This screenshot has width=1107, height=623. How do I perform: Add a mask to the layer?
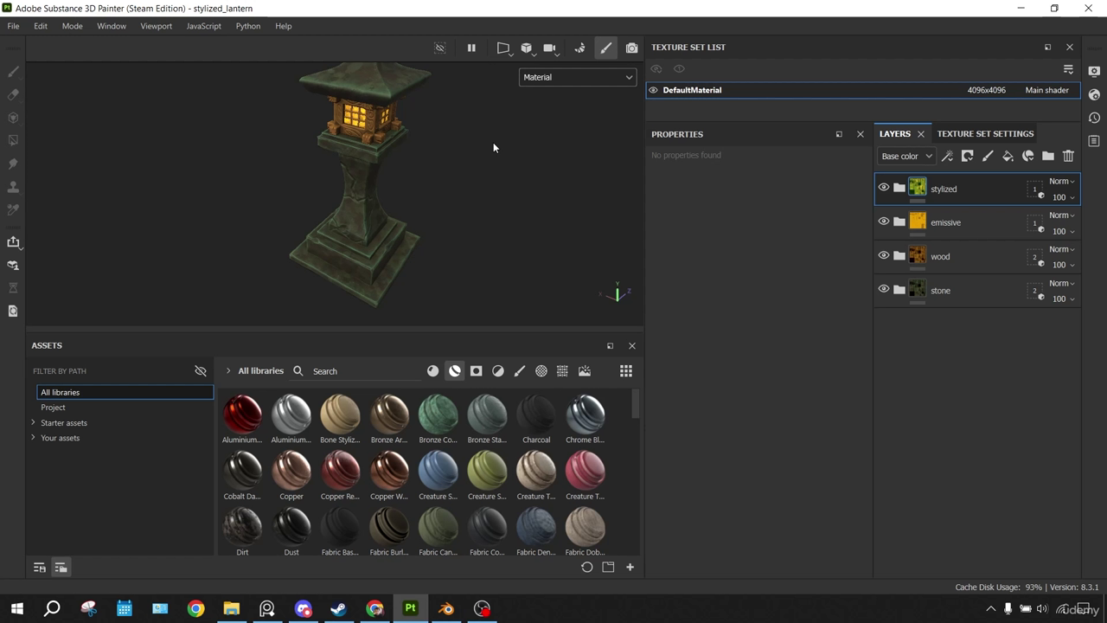[x=968, y=157]
